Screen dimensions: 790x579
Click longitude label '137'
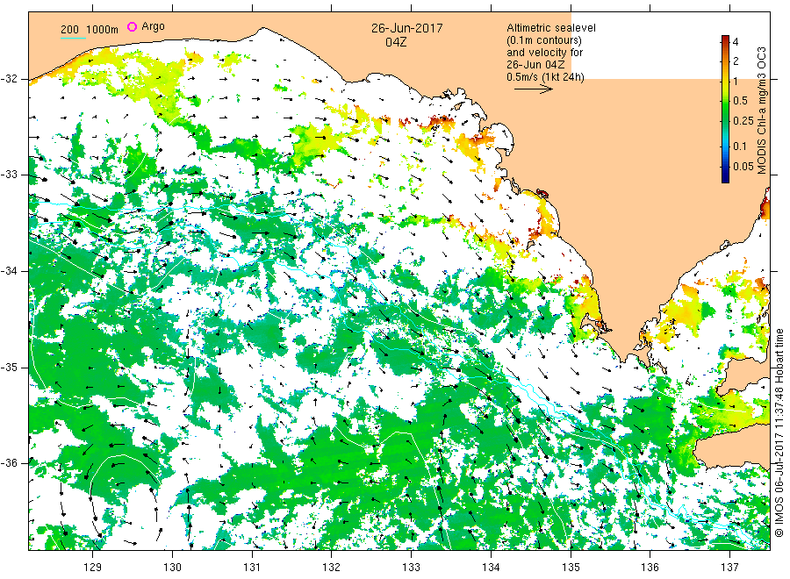(x=729, y=568)
